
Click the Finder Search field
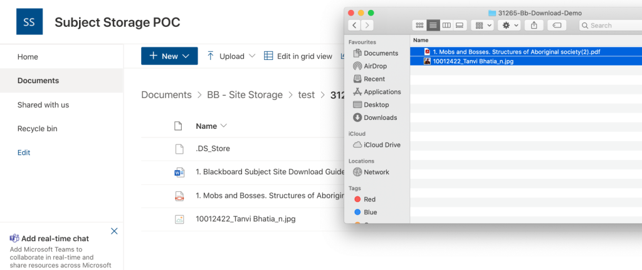tap(611, 25)
